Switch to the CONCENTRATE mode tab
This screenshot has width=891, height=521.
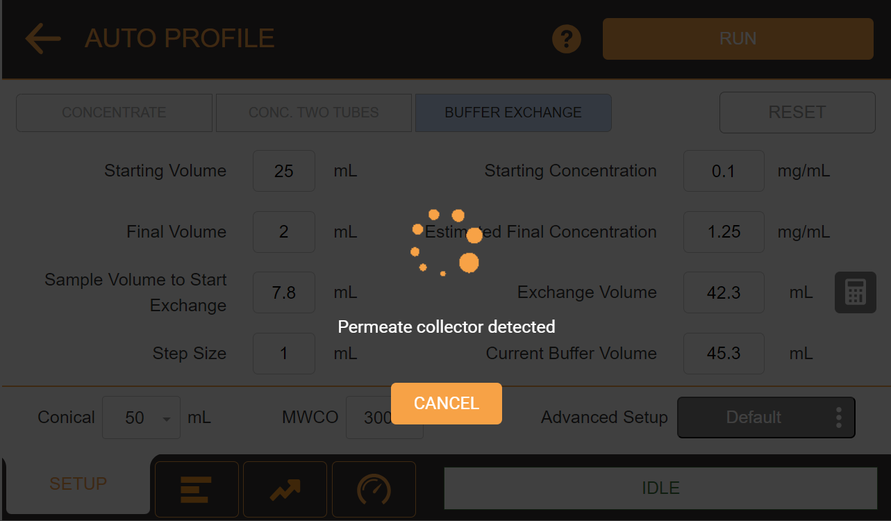tap(114, 113)
